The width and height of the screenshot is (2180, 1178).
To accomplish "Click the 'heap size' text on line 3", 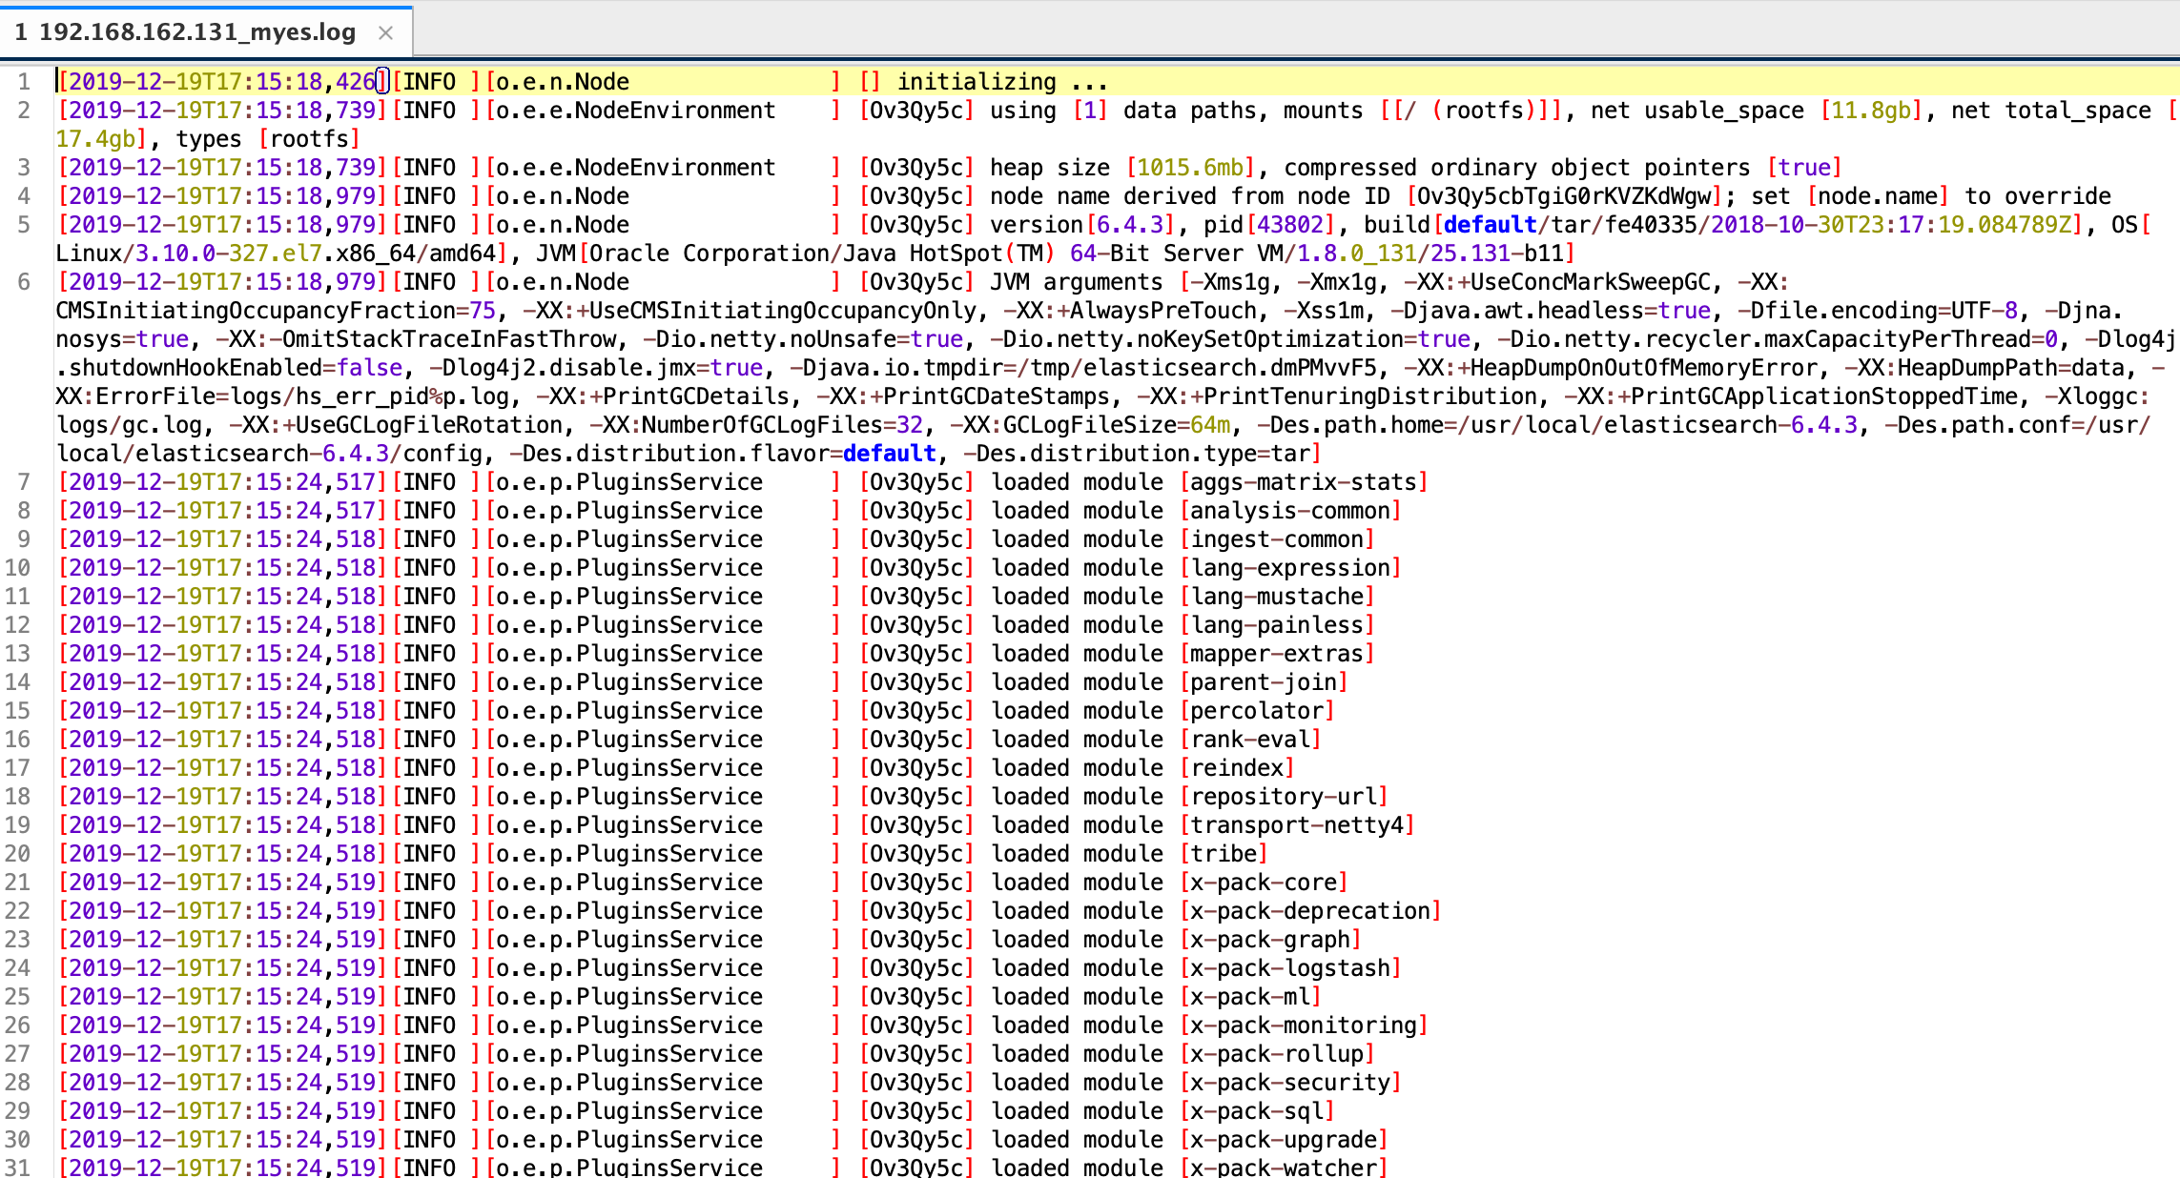I will (1050, 167).
